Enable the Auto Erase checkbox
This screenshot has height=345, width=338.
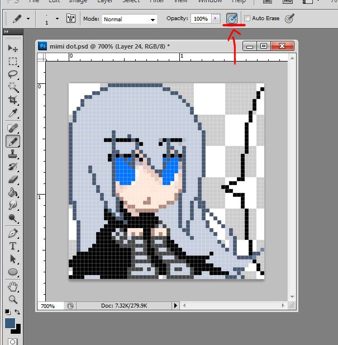[247, 18]
